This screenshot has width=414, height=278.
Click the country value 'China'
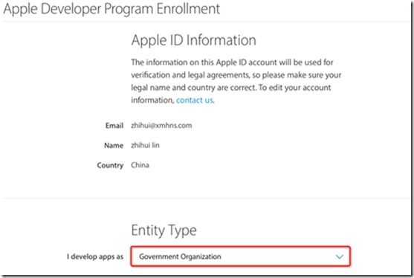[140, 165]
